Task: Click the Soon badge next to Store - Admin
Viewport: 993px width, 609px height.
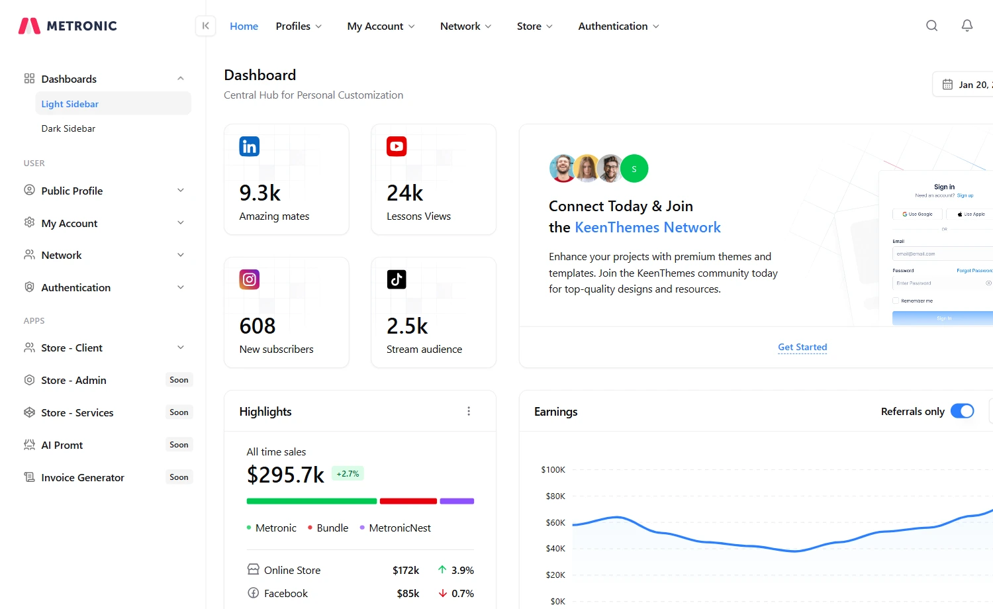Action: tap(179, 380)
